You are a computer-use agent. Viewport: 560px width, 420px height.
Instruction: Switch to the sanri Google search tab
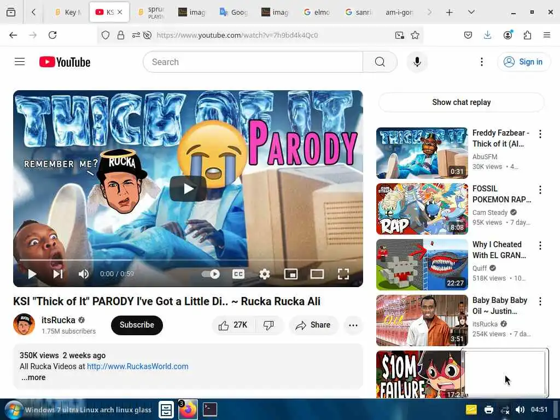tap(358, 12)
